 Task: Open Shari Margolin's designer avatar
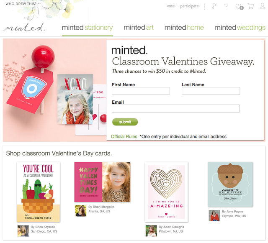coord(81,211)
